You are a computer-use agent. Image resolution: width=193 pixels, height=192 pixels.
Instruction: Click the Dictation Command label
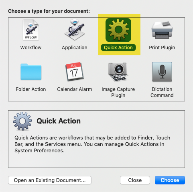162,92
